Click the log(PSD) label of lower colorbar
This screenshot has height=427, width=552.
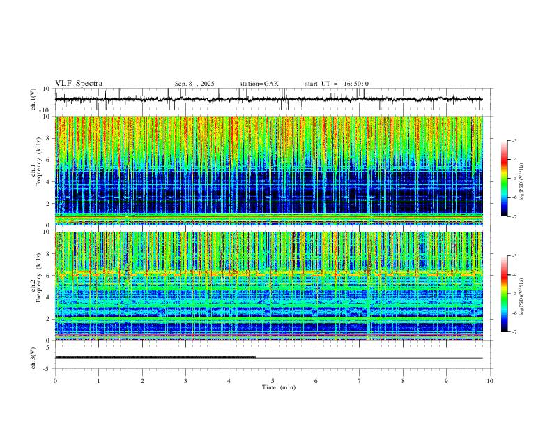522,297
